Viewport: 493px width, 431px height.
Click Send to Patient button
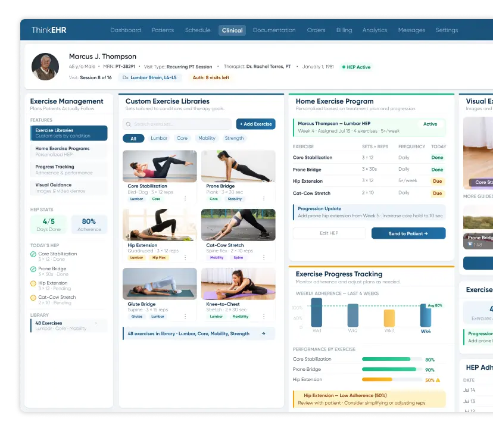(408, 233)
